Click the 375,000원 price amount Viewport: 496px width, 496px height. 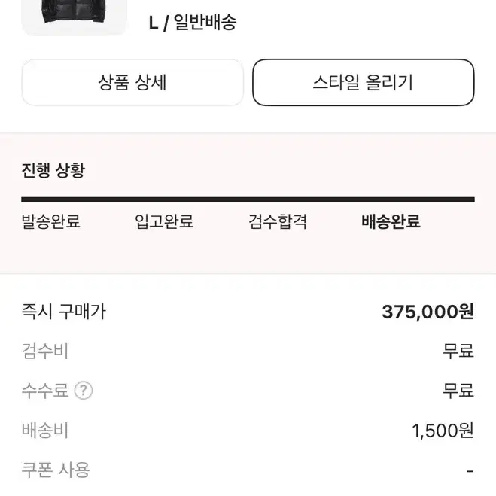click(x=428, y=312)
